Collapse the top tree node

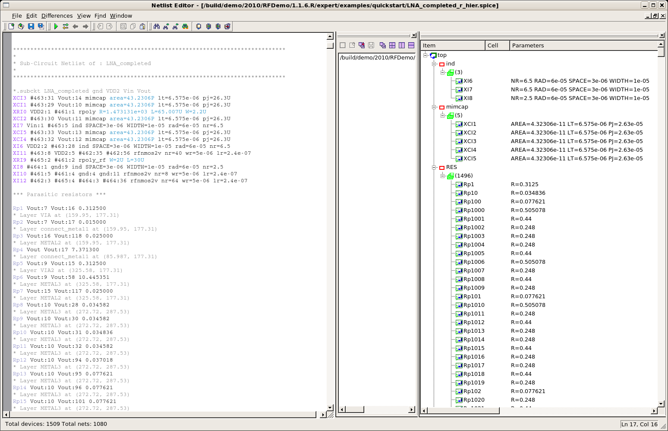(x=425, y=55)
